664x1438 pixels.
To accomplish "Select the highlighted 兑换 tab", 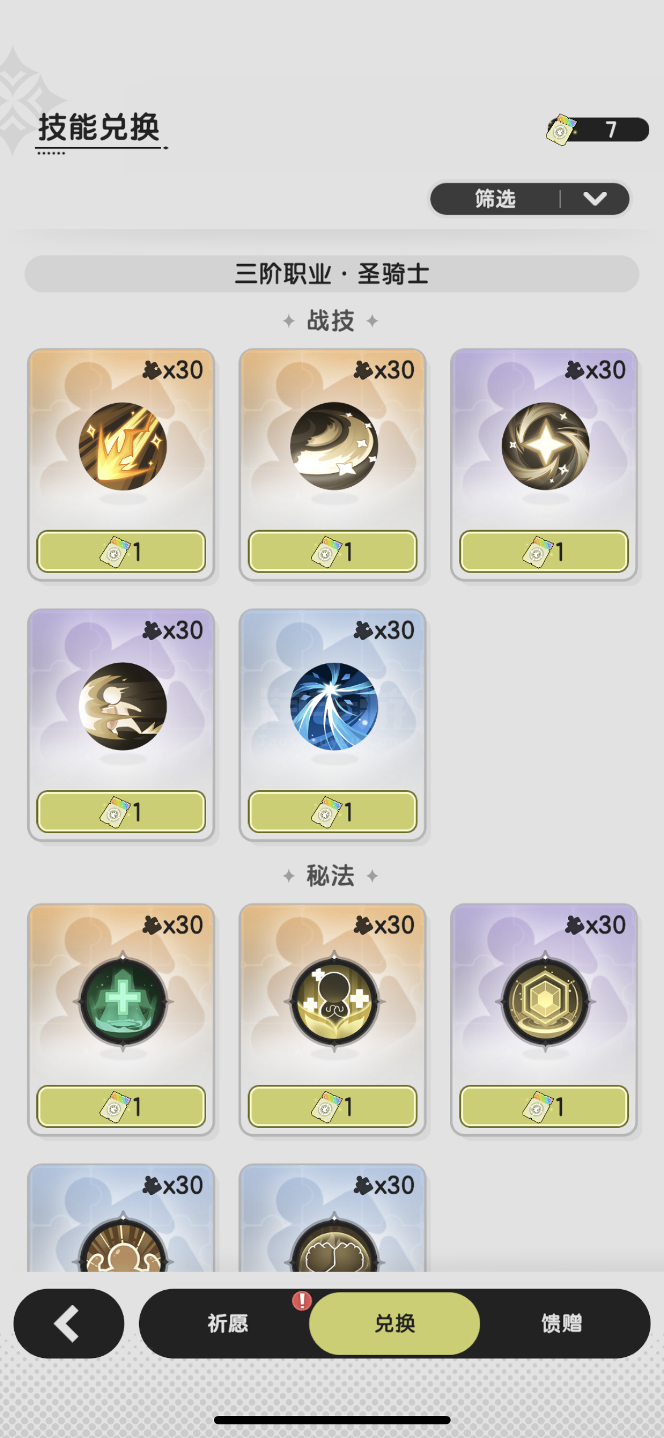I will pos(394,1323).
